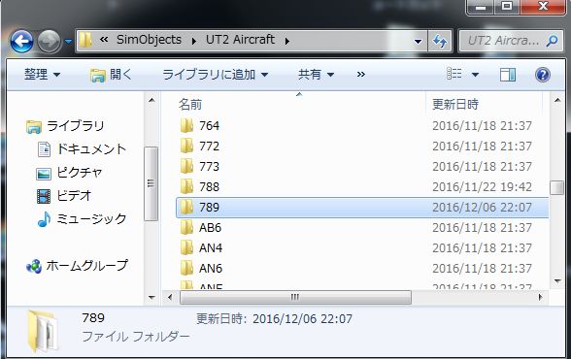Click the ミュージック note icon

pos(44,219)
